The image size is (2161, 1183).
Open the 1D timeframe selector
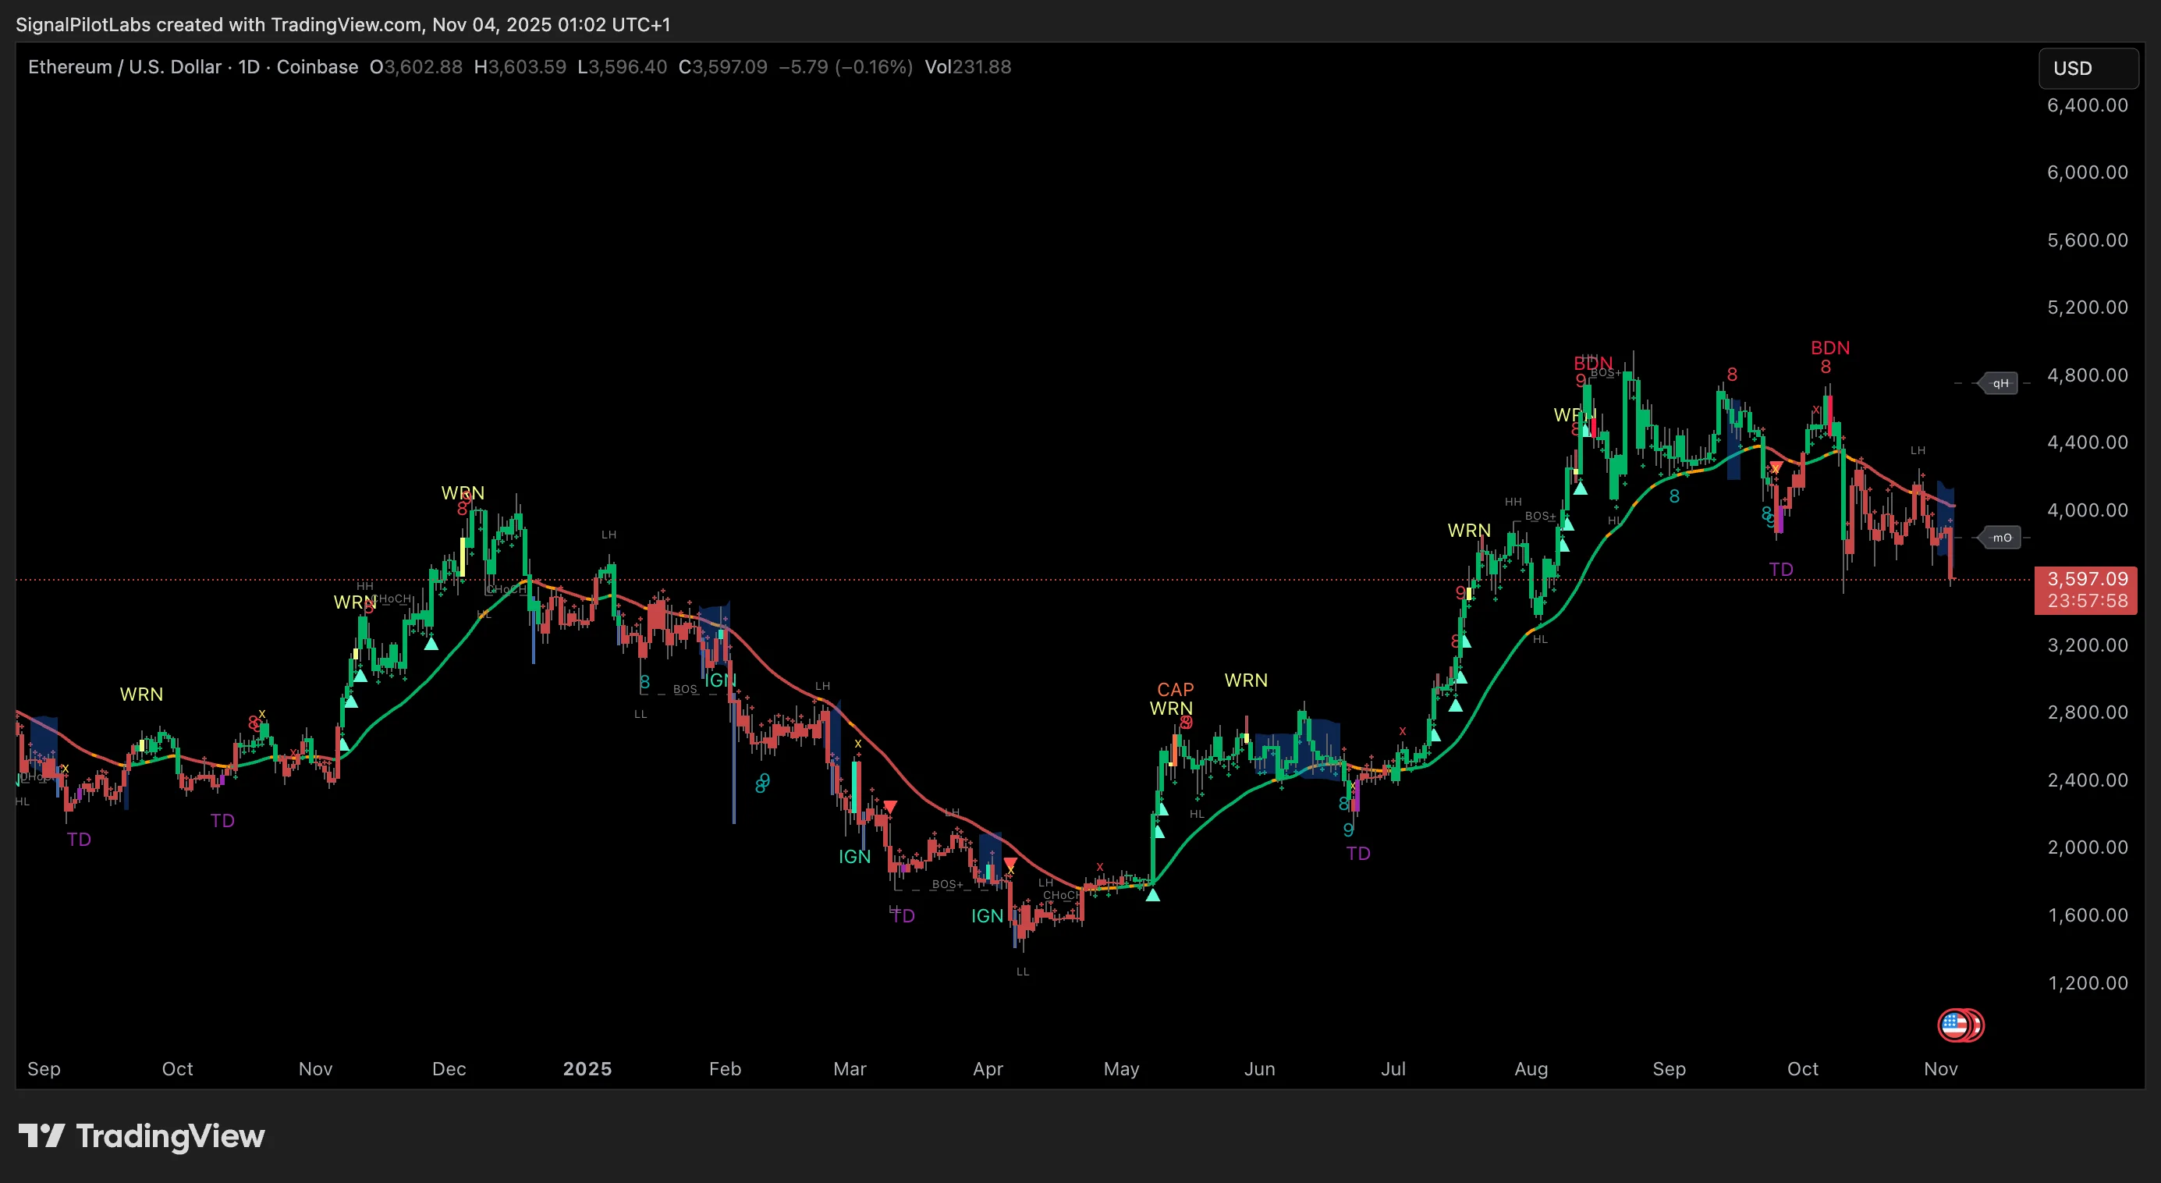247,67
